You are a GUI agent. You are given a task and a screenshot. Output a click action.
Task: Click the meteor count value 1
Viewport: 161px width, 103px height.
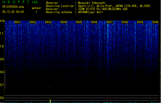[x=36, y=12]
